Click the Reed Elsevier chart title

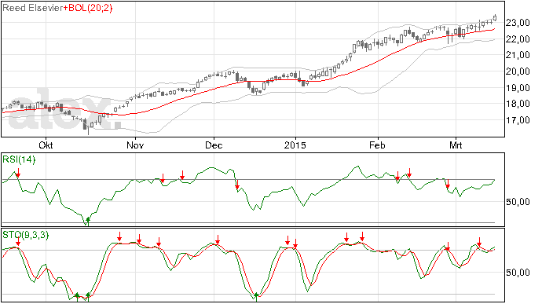(33, 8)
